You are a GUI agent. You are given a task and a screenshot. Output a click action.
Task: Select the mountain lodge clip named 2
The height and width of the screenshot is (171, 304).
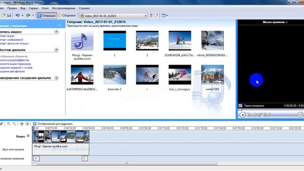[147, 40]
